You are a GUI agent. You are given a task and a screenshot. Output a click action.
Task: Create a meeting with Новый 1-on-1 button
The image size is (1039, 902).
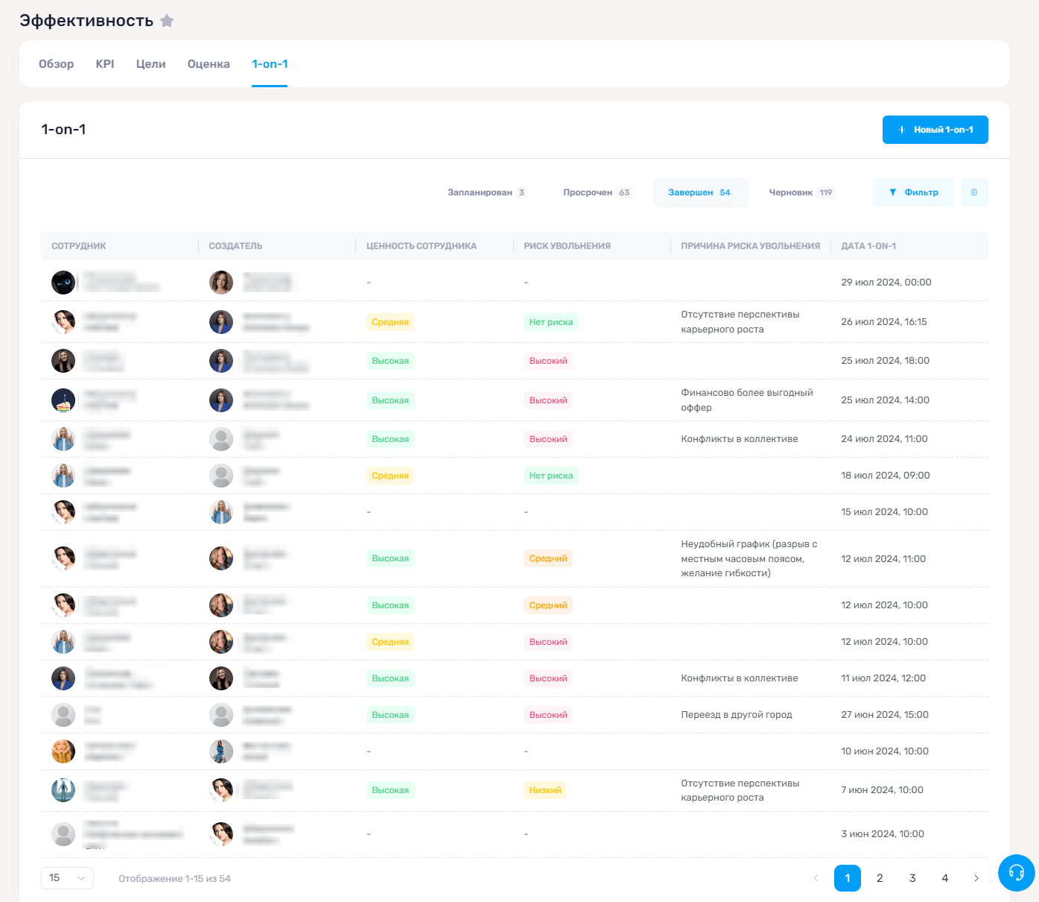point(935,130)
